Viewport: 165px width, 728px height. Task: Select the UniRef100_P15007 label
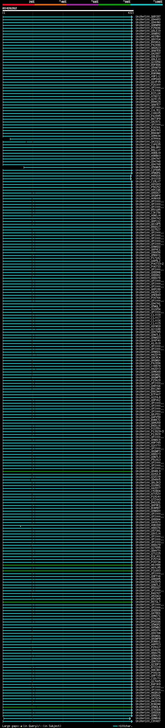point(148,647)
